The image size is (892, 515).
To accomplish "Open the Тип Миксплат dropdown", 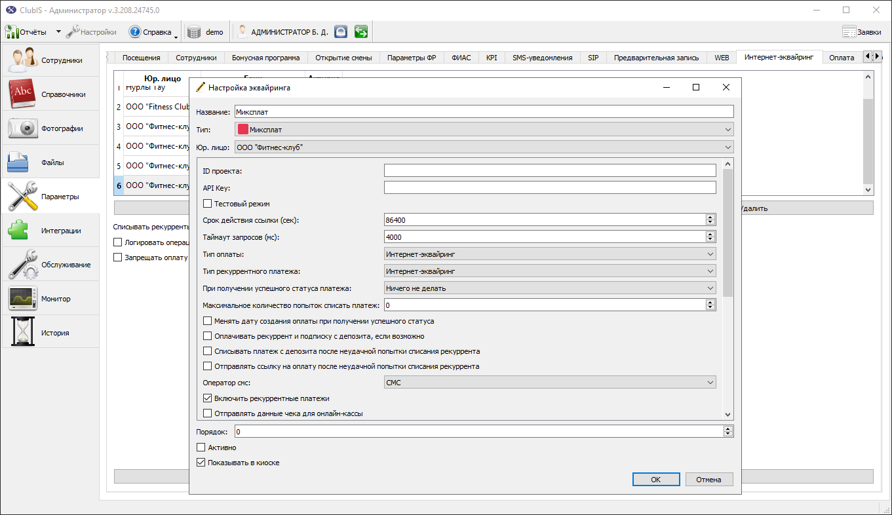I will coord(484,130).
